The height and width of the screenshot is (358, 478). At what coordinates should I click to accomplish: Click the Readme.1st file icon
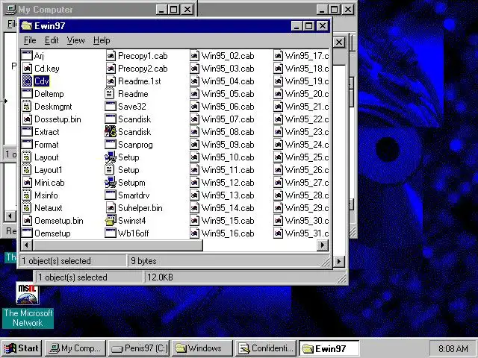point(111,81)
